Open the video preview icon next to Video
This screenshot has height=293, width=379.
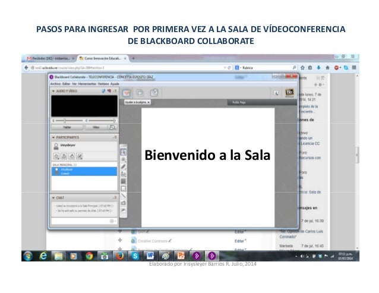coord(112,127)
